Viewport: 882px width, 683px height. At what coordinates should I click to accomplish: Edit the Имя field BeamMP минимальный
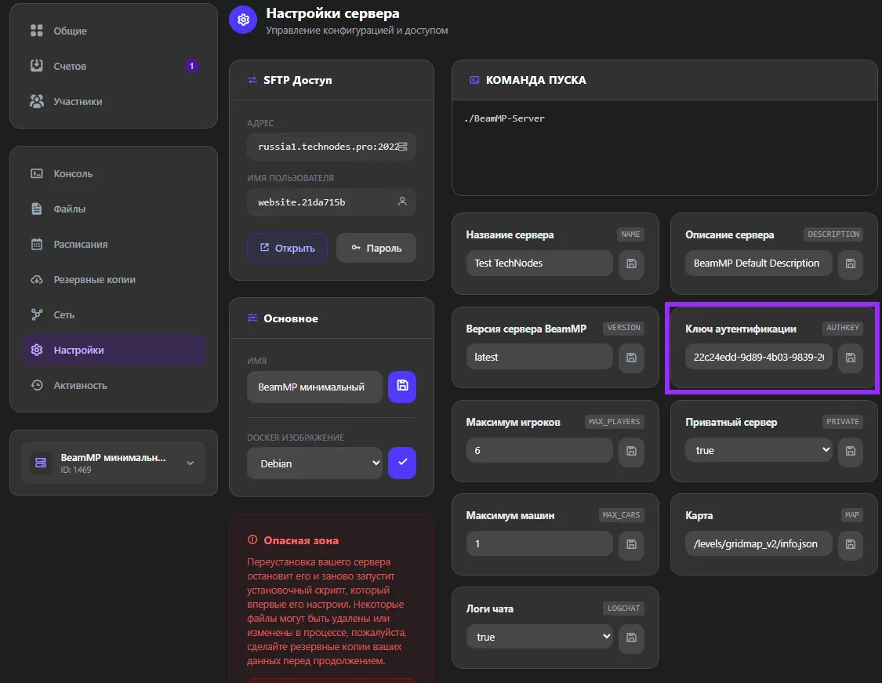point(314,387)
